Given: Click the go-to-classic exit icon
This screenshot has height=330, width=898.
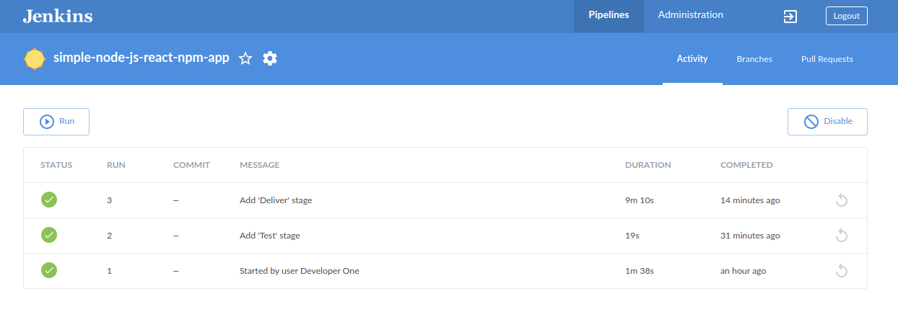Looking at the screenshot, I should tap(790, 16).
